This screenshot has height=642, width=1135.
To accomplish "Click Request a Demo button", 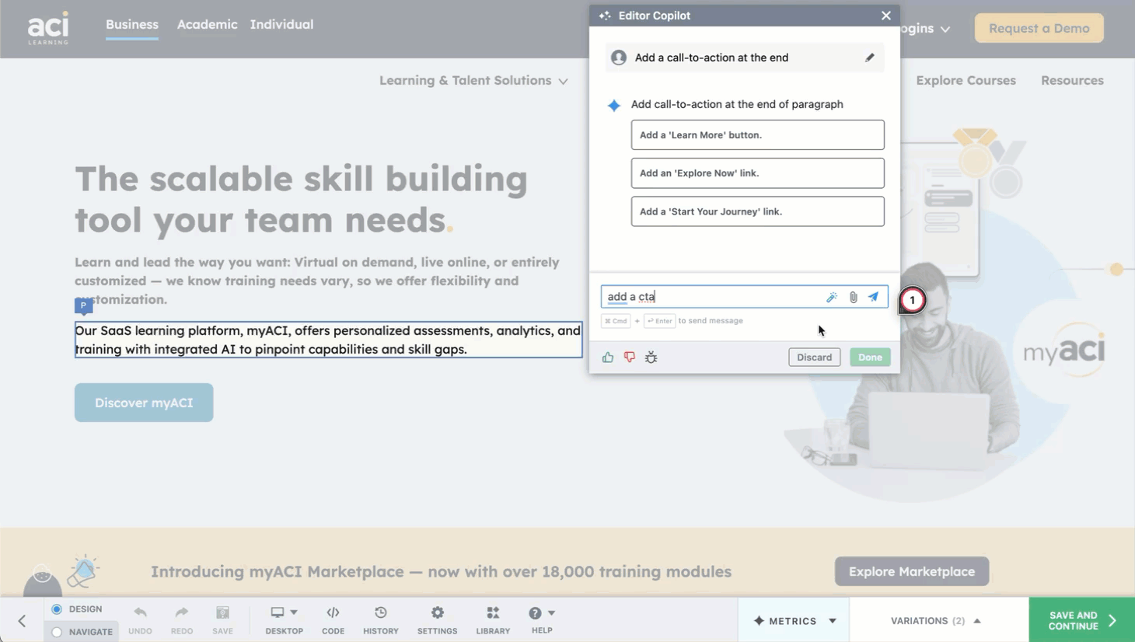I will [1039, 28].
